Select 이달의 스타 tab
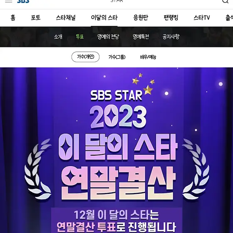 click(104, 17)
